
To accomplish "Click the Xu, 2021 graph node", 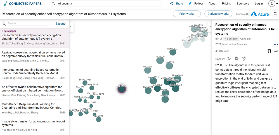I will (x=99, y=119).
